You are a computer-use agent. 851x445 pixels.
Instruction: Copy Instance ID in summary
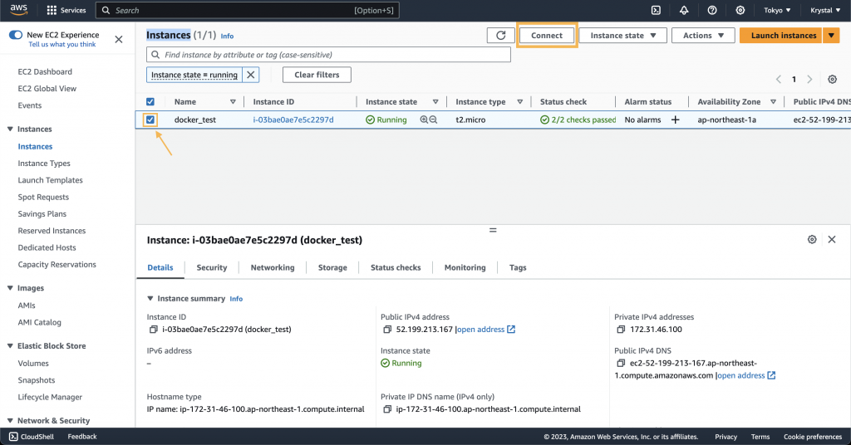click(x=154, y=330)
